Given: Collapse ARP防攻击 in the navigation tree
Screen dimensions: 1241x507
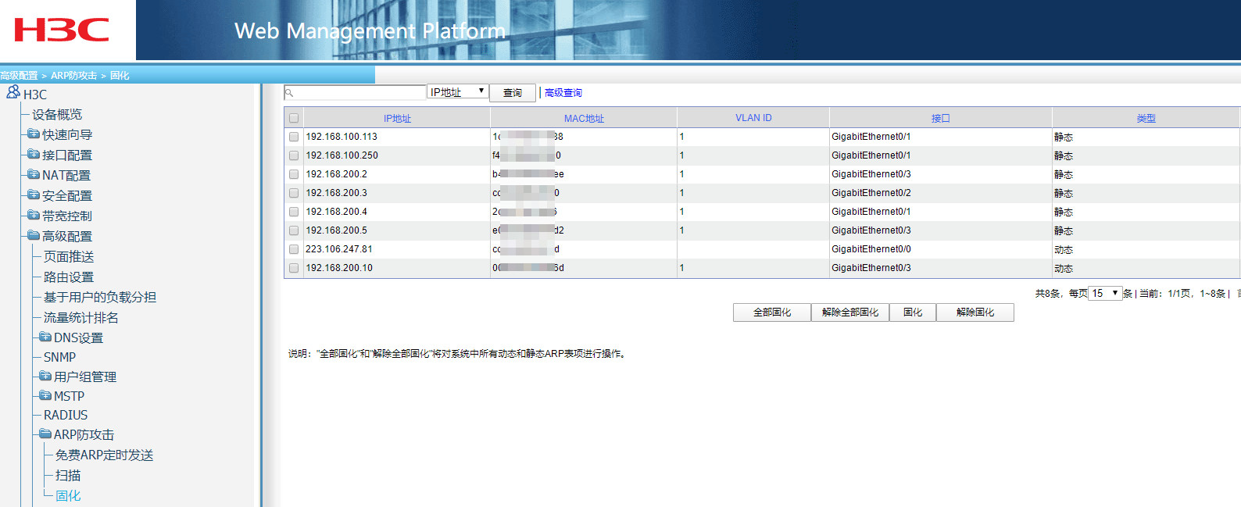Looking at the screenshot, I should [84, 434].
